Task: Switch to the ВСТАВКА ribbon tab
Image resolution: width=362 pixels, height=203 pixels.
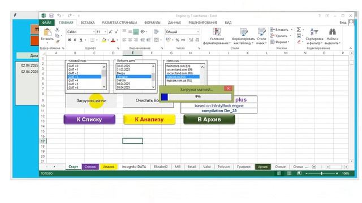Action: click(88, 23)
